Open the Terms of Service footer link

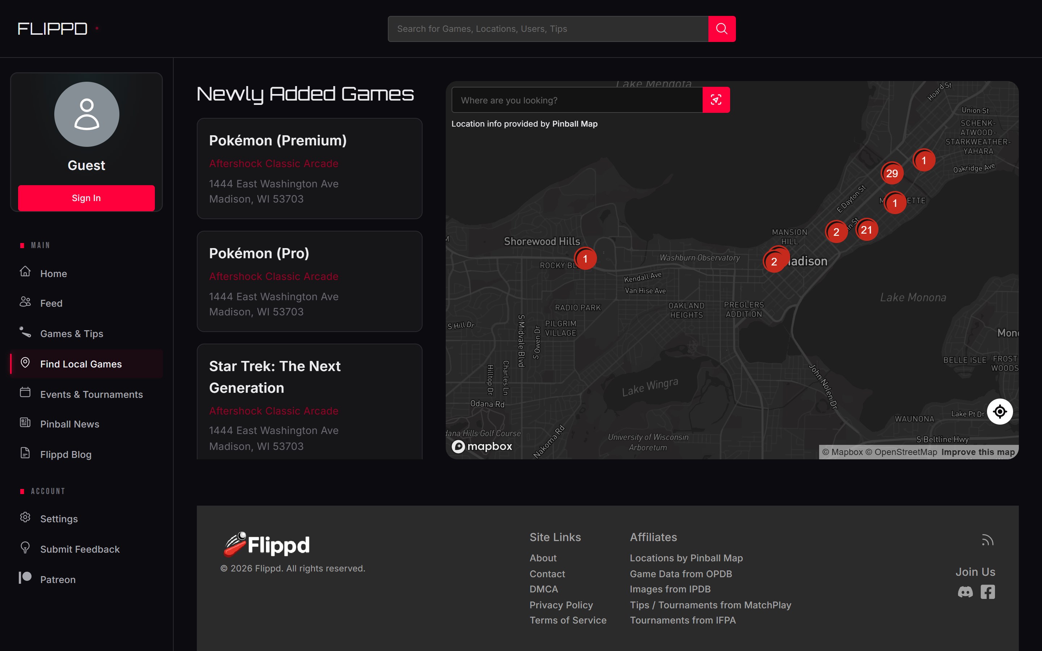pyautogui.click(x=568, y=620)
